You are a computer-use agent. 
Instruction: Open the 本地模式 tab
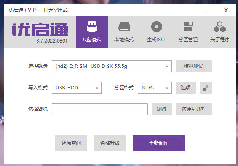click(124, 32)
